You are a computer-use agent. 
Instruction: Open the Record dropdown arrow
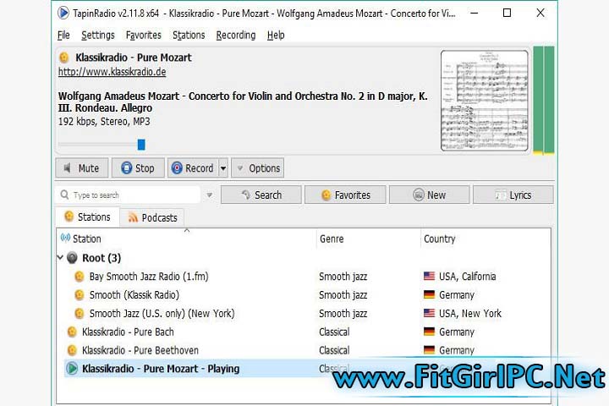pos(223,168)
